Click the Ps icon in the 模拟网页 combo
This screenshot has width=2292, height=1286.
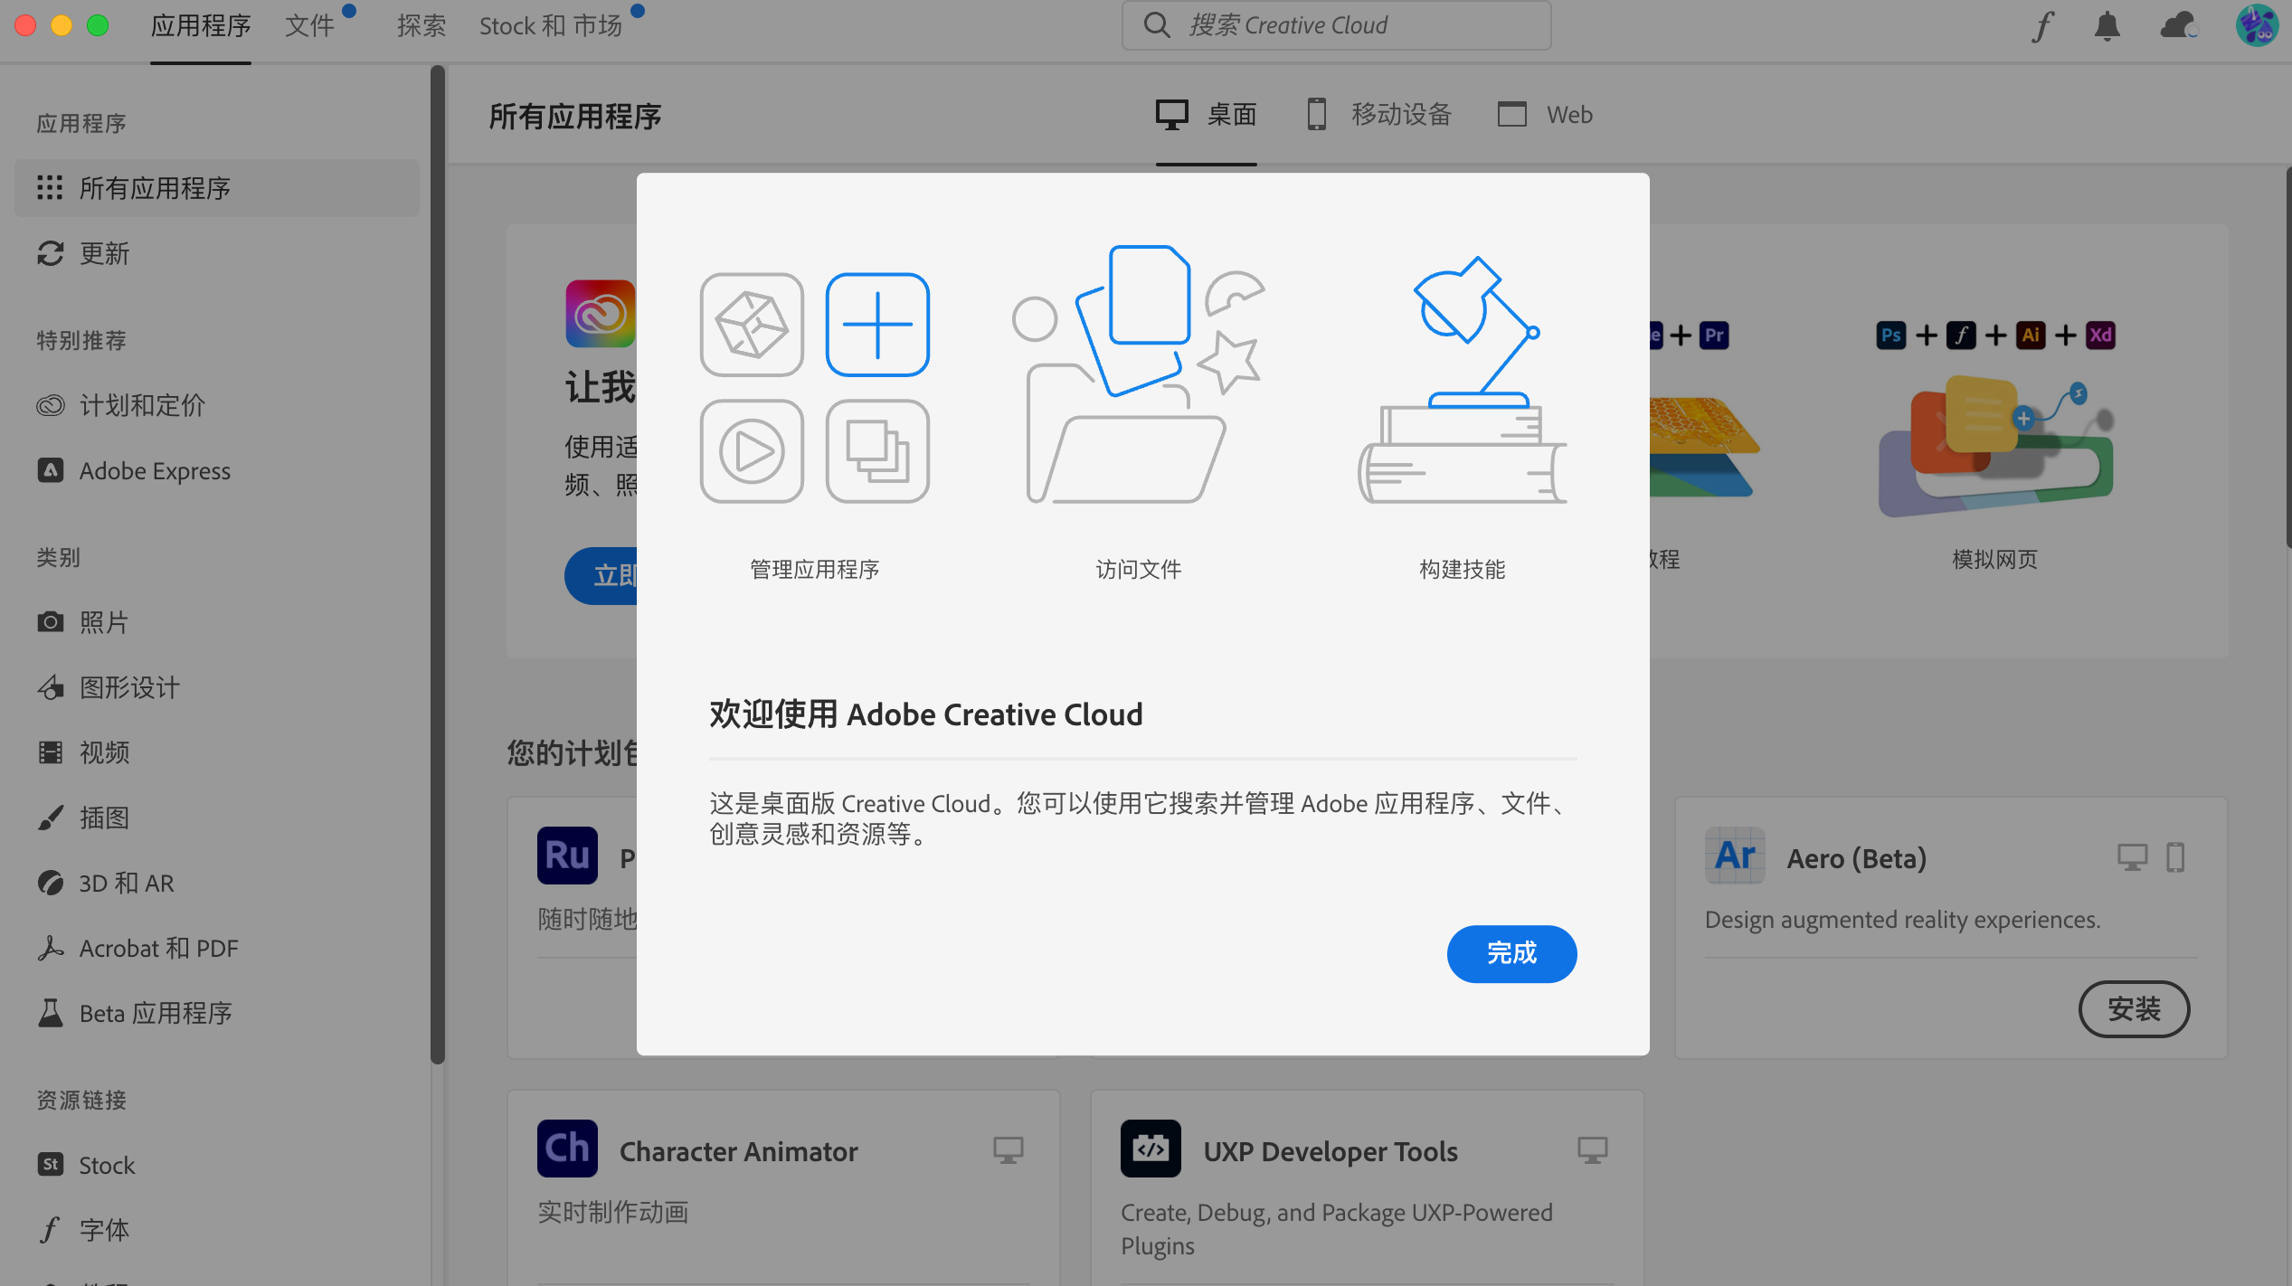pyautogui.click(x=1891, y=336)
